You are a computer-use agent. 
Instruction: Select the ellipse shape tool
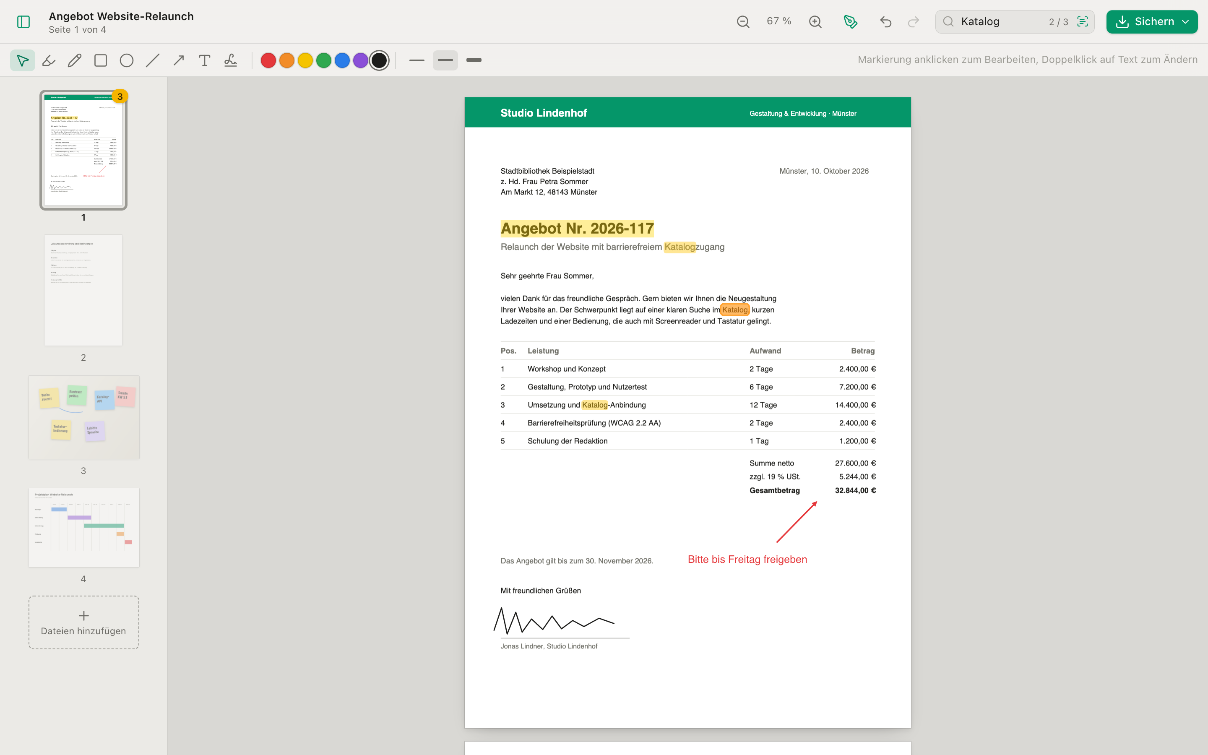pyautogui.click(x=127, y=60)
